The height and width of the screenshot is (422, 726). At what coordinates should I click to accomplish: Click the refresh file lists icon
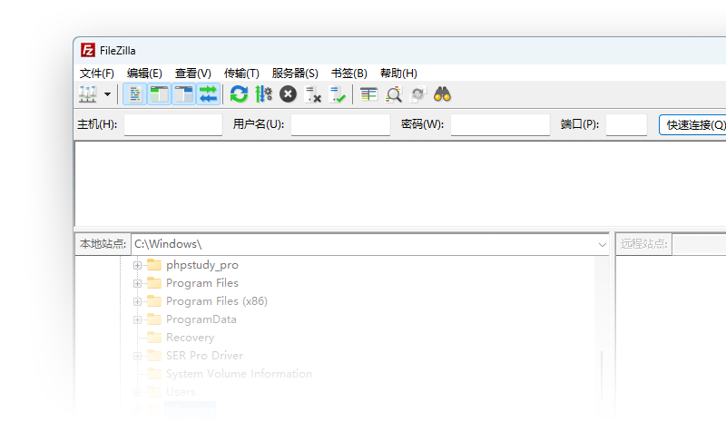pyautogui.click(x=239, y=94)
